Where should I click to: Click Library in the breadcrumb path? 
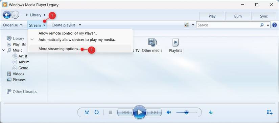click(36, 15)
